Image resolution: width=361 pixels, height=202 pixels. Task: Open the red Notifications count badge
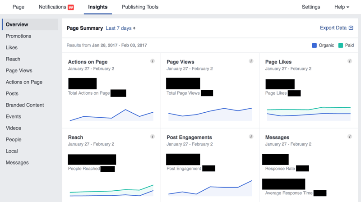(71, 7)
